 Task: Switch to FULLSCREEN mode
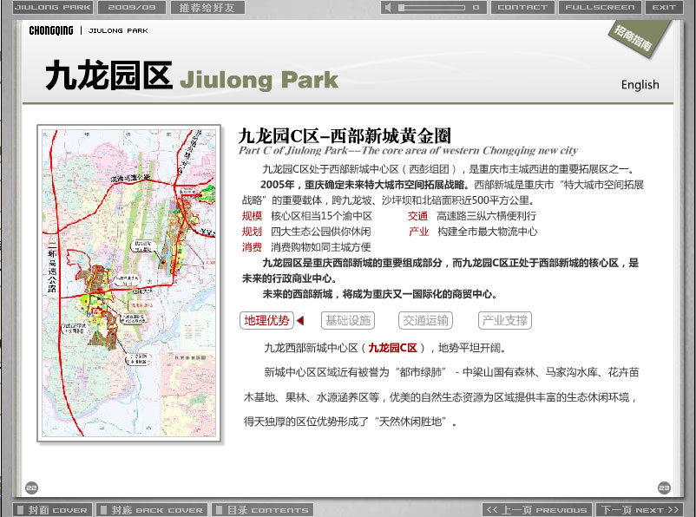(600, 8)
